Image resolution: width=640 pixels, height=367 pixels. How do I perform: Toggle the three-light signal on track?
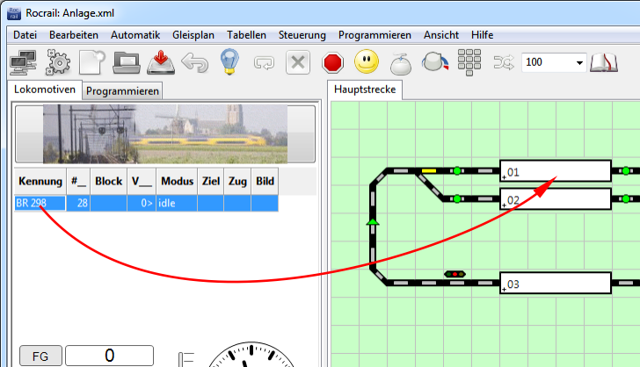[x=455, y=275]
